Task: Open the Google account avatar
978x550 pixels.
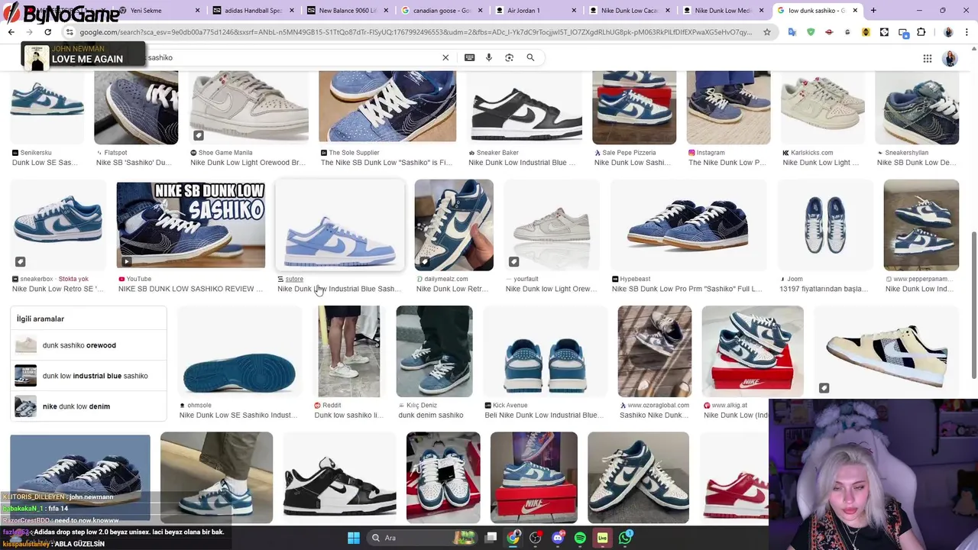Action: point(950,59)
